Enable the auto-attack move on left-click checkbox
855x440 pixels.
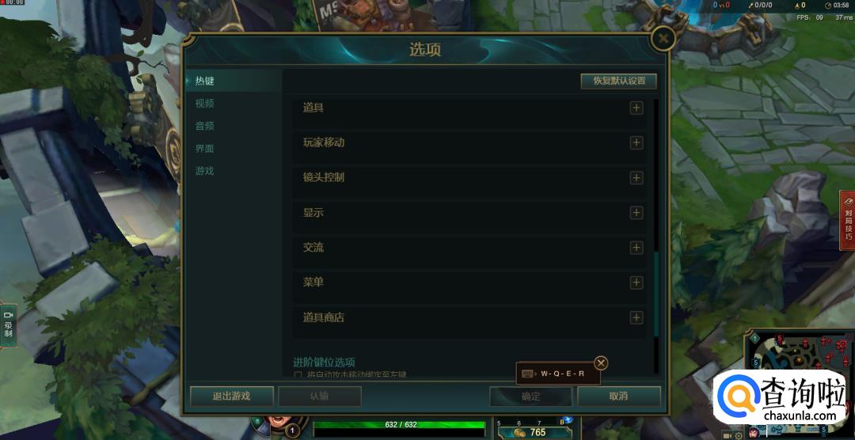point(298,375)
